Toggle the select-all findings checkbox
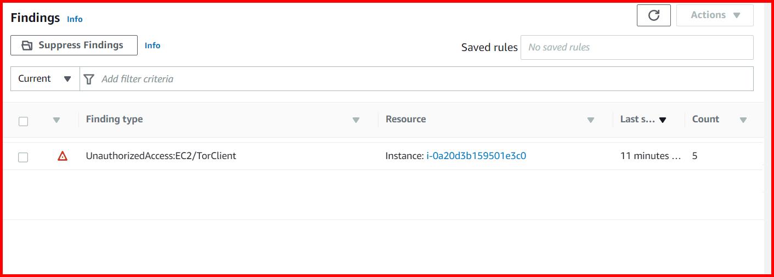774x277 pixels. pos(23,121)
